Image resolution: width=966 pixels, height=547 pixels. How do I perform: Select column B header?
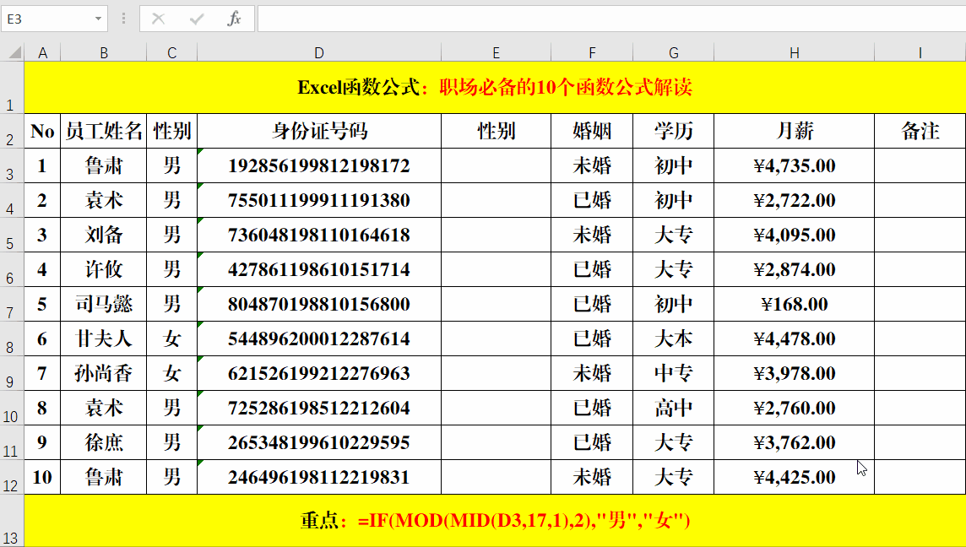click(x=104, y=53)
